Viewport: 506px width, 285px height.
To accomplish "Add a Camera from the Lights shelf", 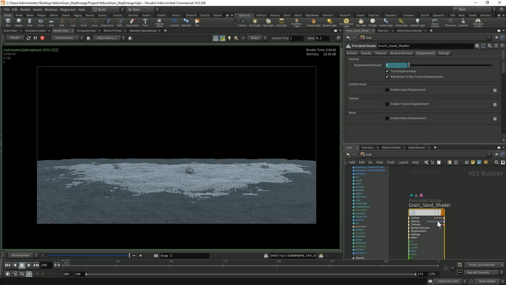I will click(x=242, y=22).
